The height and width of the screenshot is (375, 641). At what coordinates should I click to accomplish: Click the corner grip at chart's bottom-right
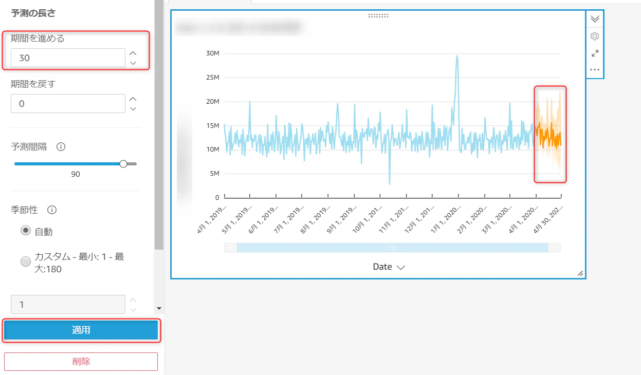click(x=580, y=274)
